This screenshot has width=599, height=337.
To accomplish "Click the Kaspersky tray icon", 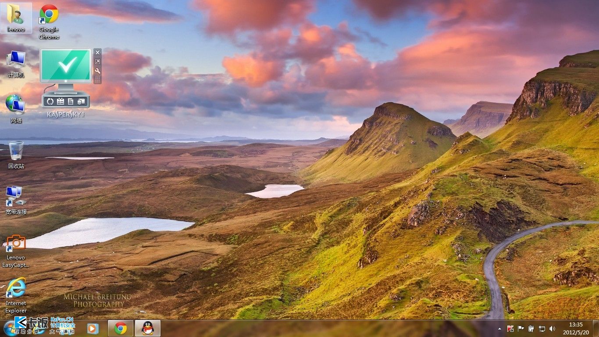I will 510,329.
